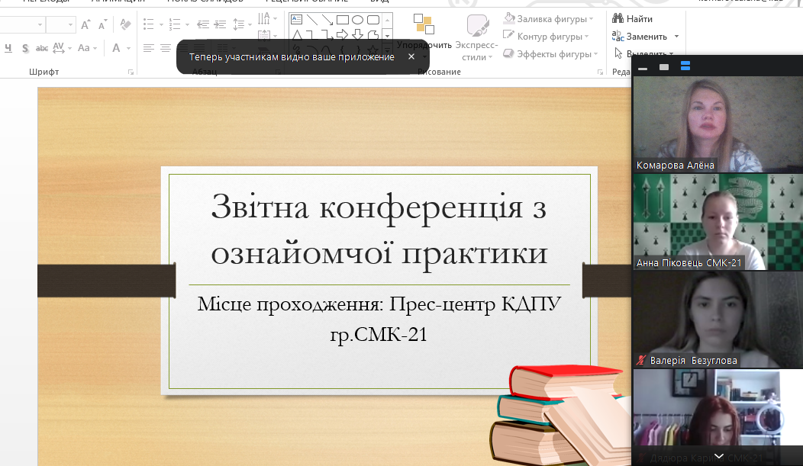The height and width of the screenshot is (466, 803).
Task: Open the Заливка фигуры dropdown
Action: point(549,18)
